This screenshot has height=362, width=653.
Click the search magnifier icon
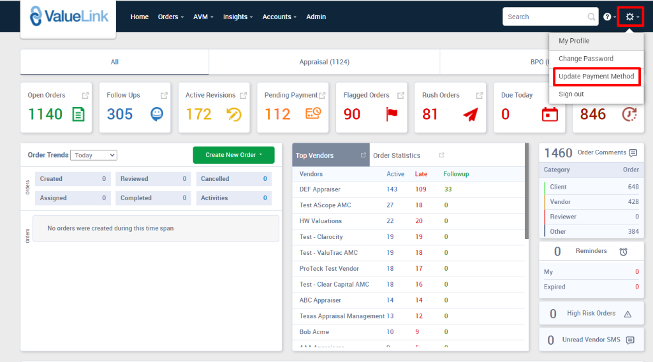pyautogui.click(x=591, y=17)
